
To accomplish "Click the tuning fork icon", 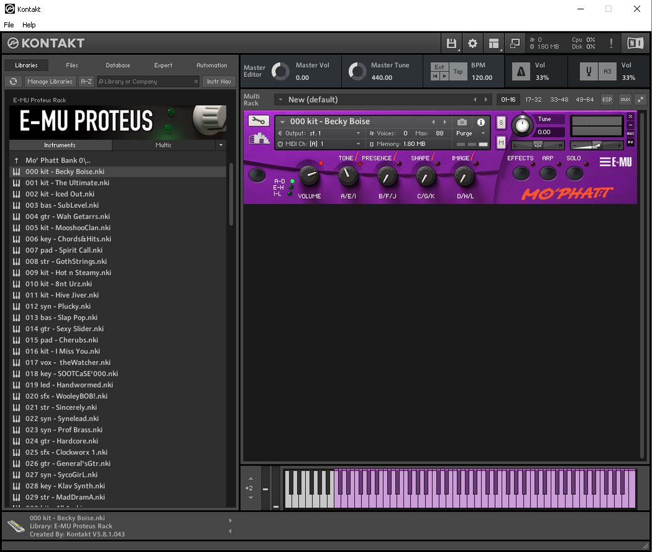I will pyautogui.click(x=588, y=72).
